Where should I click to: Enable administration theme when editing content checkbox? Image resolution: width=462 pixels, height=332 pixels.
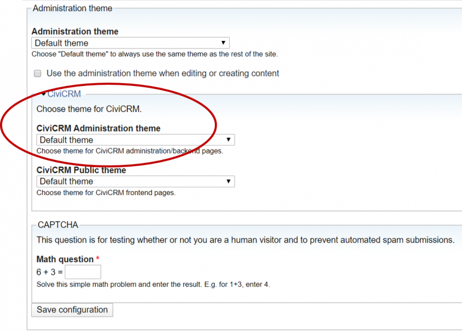point(38,73)
